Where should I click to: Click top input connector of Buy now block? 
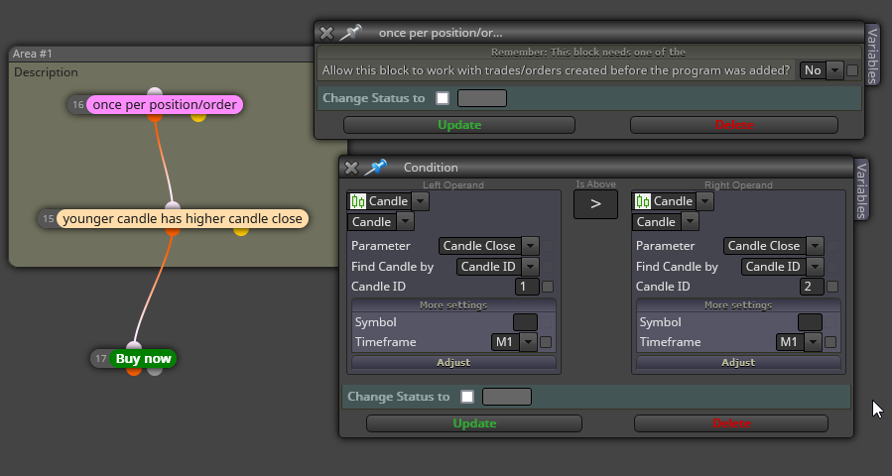tap(134, 346)
